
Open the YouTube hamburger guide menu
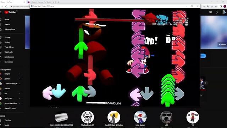point(1,12)
